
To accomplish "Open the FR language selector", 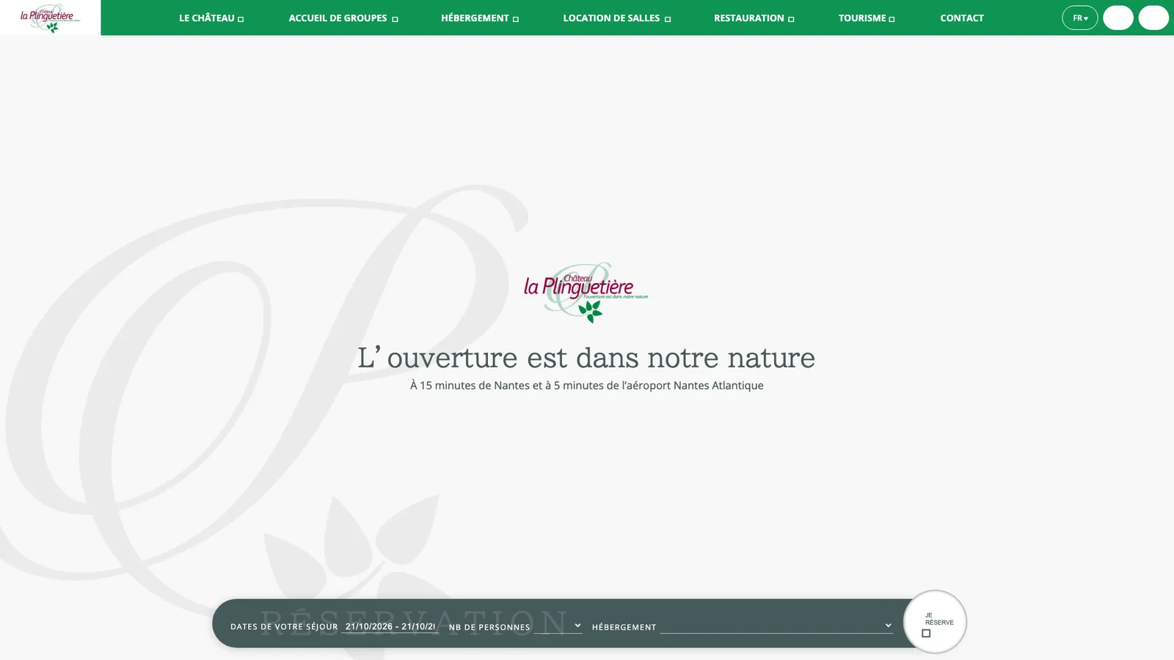I will (1080, 18).
